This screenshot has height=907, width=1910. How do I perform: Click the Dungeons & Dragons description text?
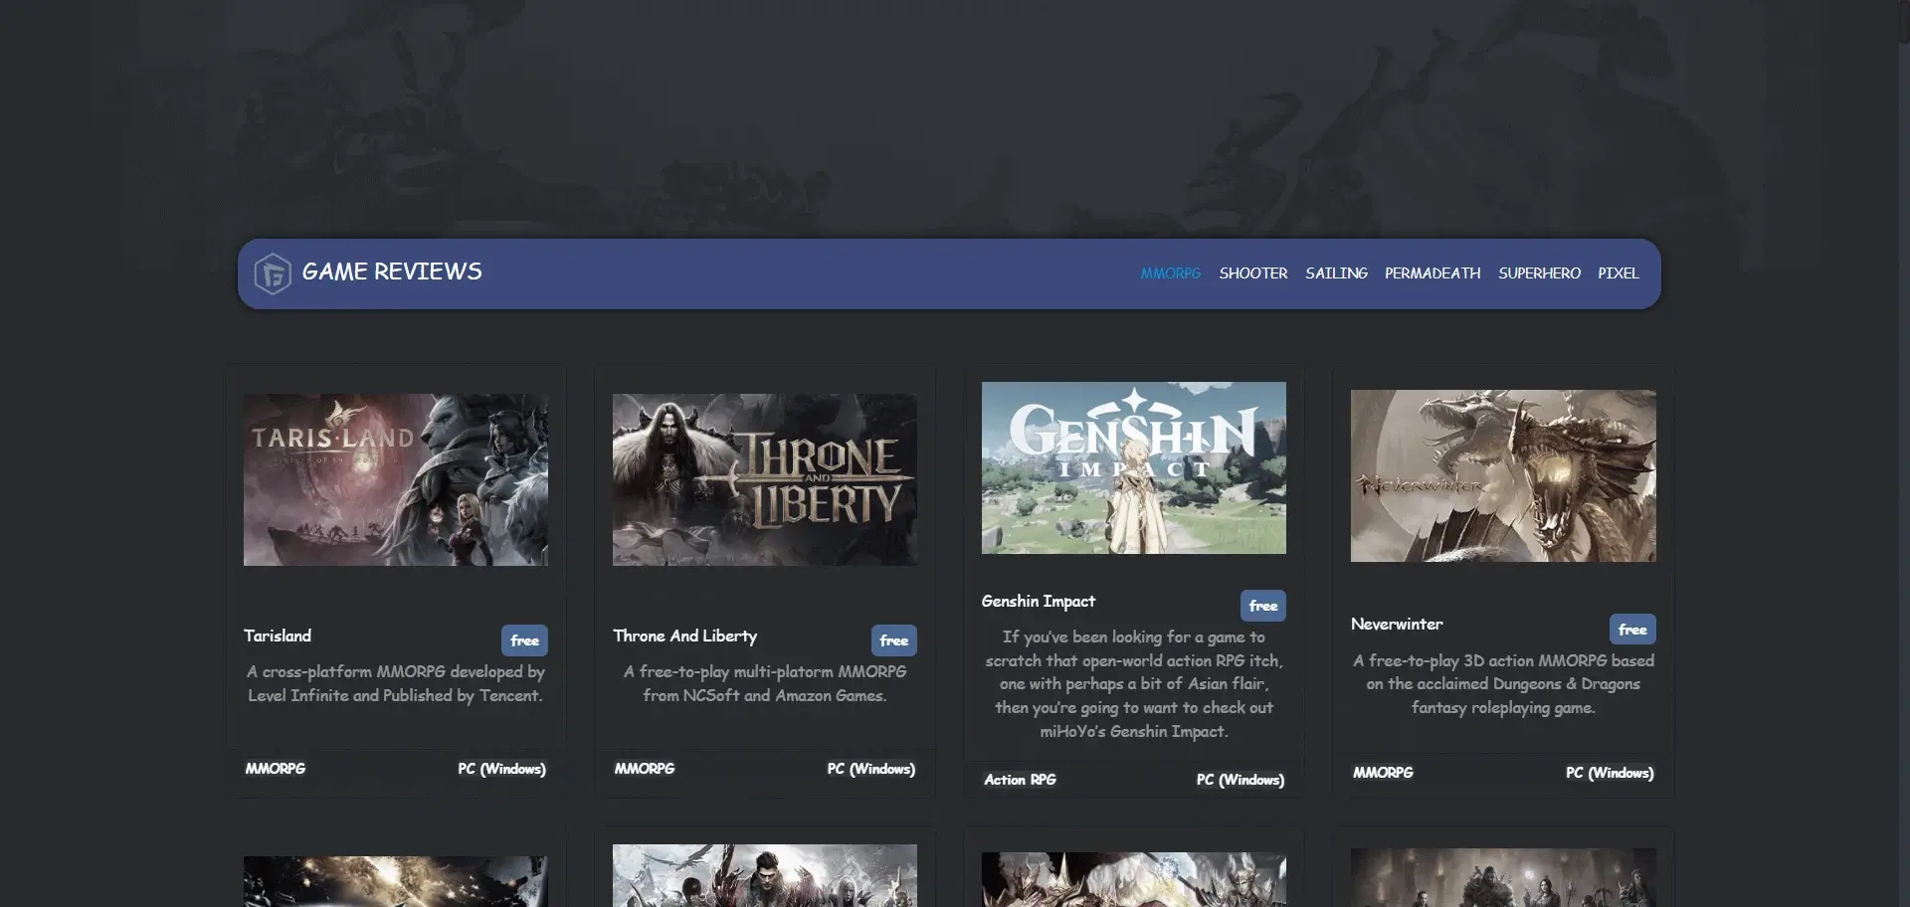point(1503,684)
